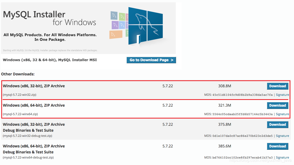Select the mysql-5.7.22-winx64-debug-test.zip file name

(x=28, y=158)
